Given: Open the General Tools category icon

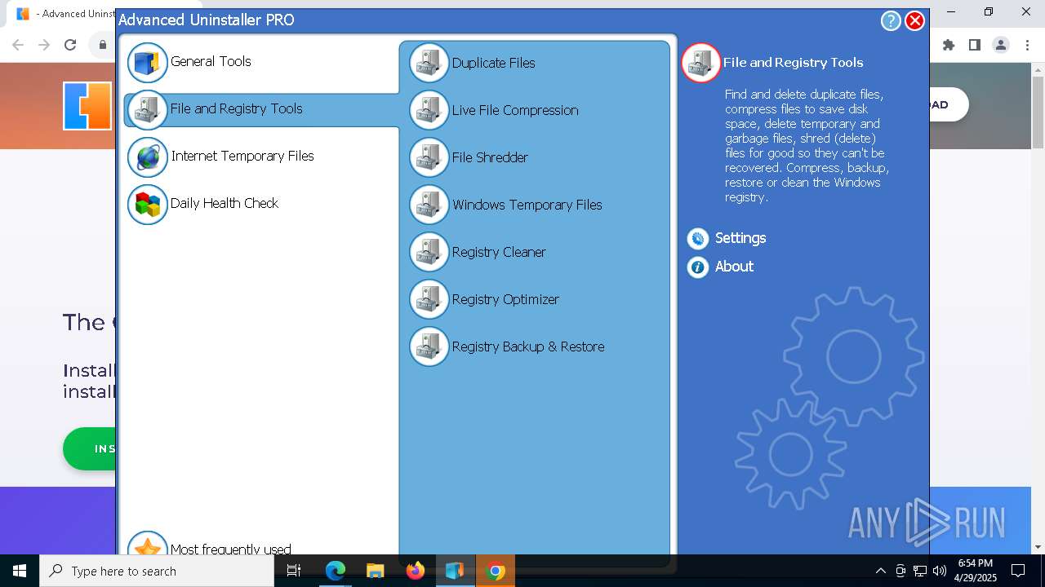Looking at the screenshot, I should point(148,63).
